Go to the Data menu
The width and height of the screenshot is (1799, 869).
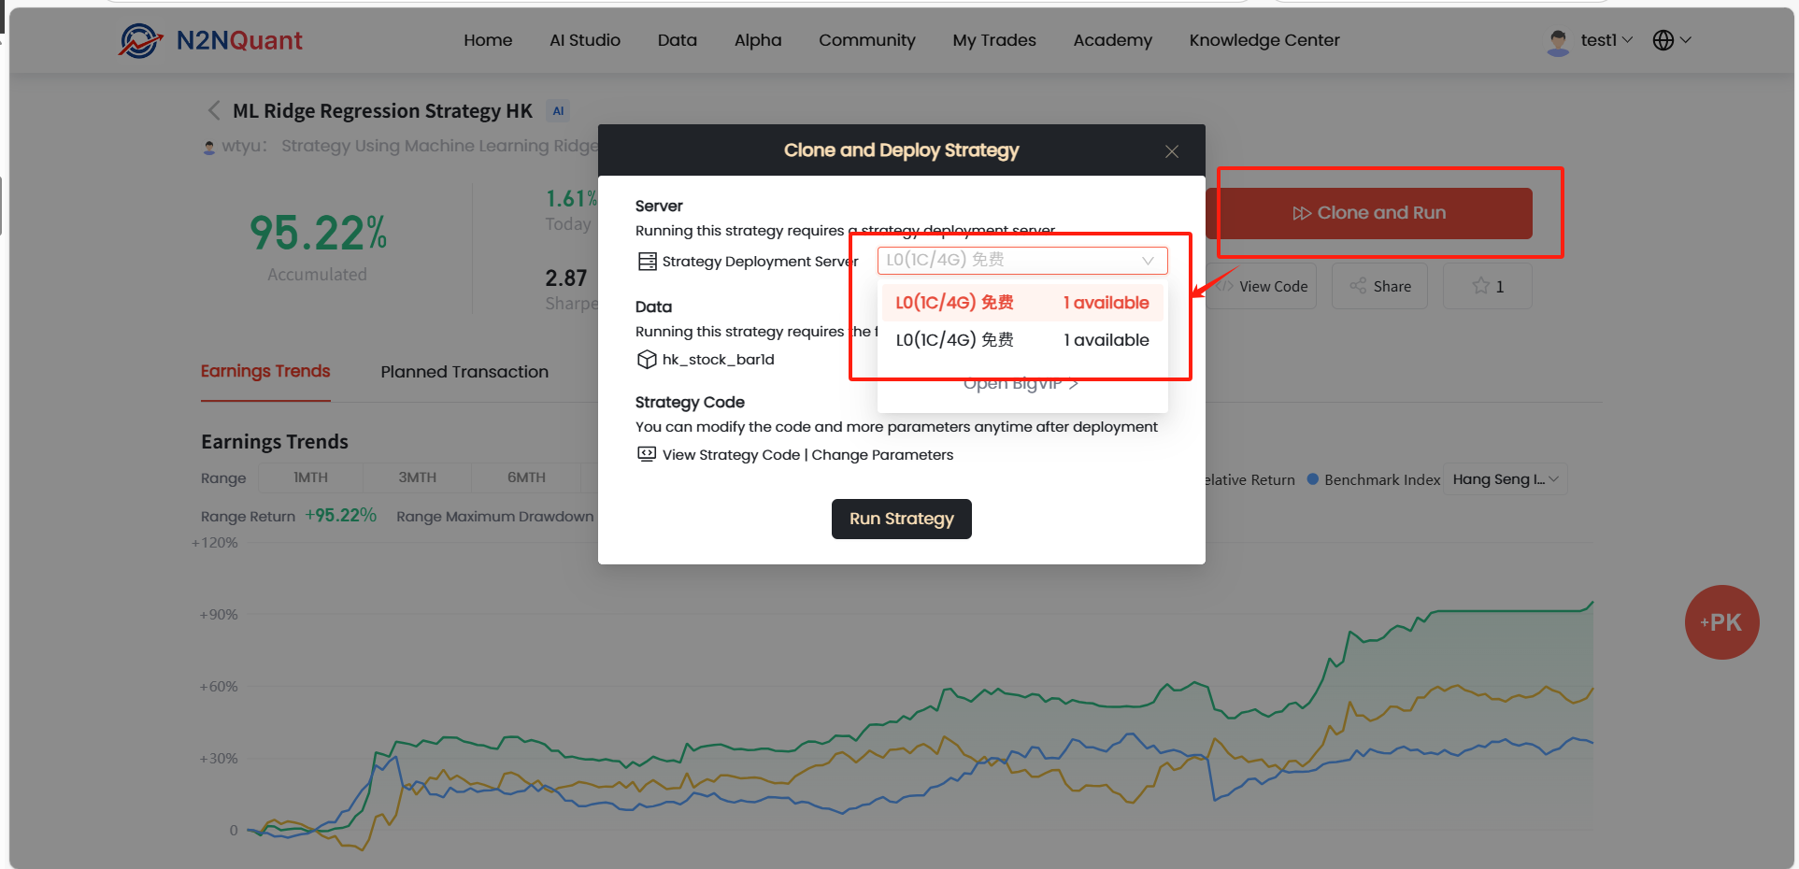point(678,40)
